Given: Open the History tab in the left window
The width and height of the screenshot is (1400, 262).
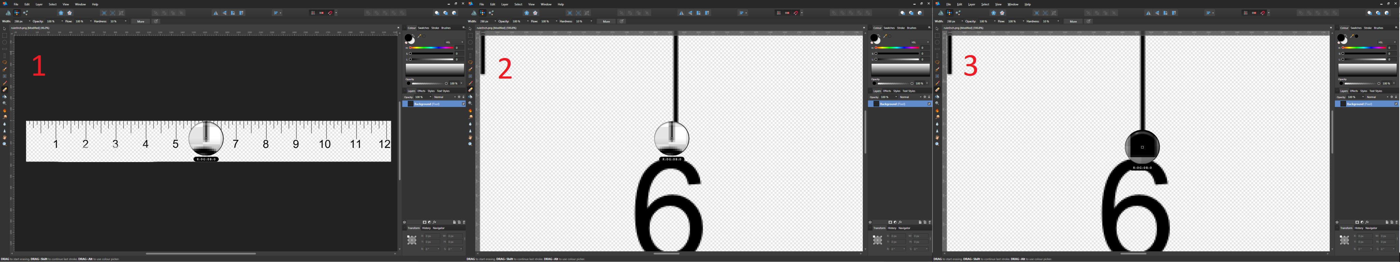Looking at the screenshot, I should coord(427,228).
